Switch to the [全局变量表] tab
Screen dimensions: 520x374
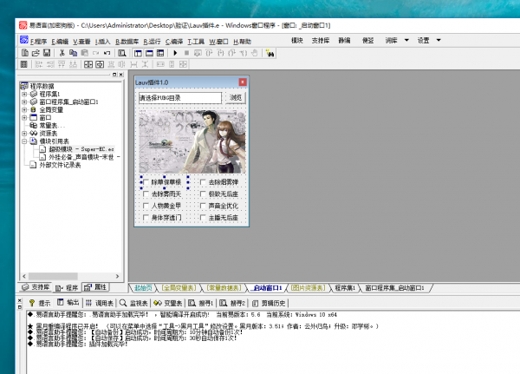click(x=179, y=287)
